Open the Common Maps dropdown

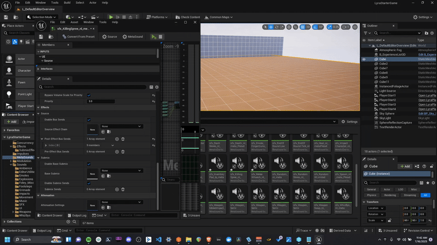coord(219,17)
